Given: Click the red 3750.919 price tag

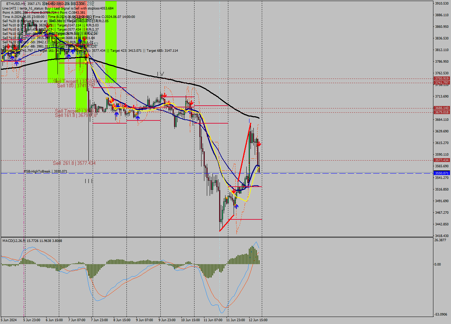Looking at the screenshot, I should point(442,79).
